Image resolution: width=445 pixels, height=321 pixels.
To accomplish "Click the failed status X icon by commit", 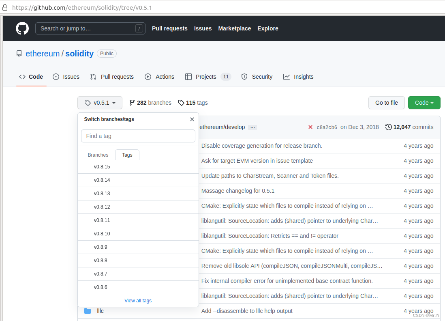I will [310, 127].
